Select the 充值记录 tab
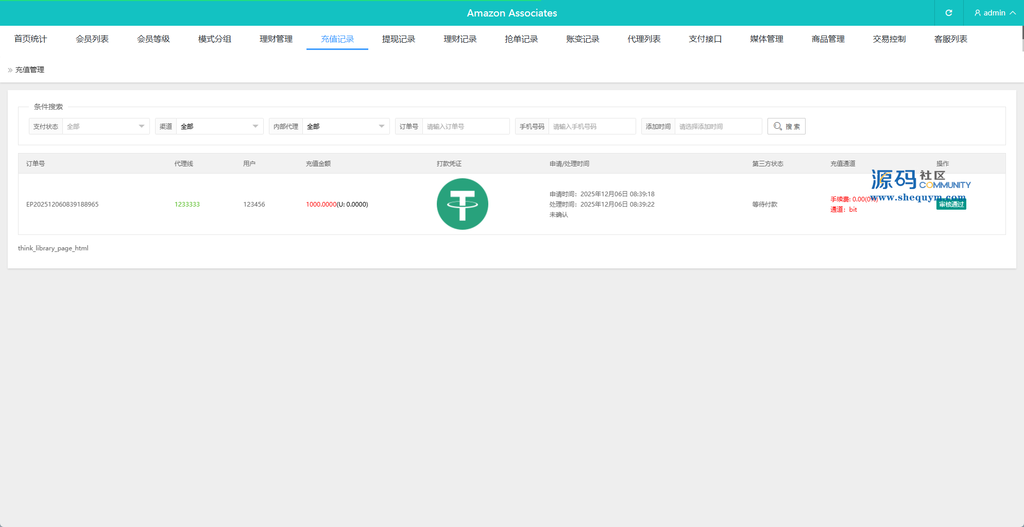The height and width of the screenshot is (527, 1024). 337,39
